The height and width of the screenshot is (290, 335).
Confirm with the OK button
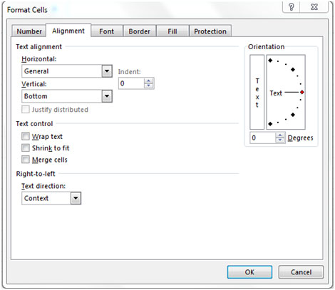(x=249, y=272)
